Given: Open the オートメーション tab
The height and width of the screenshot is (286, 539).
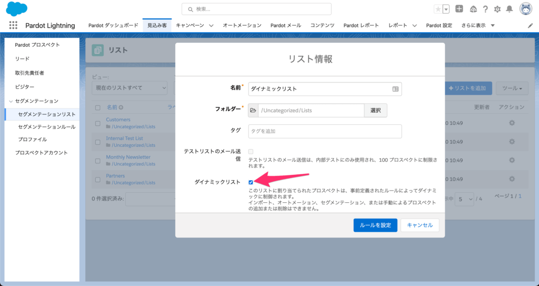Looking at the screenshot, I should 242,25.
